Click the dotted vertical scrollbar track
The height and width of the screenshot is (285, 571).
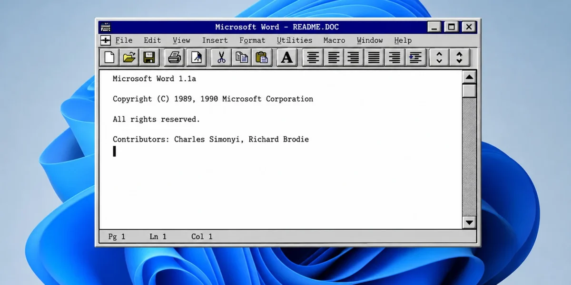tap(469, 156)
